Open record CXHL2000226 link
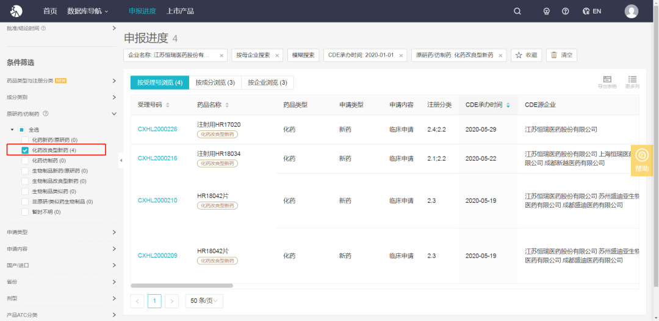The width and height of the screenshot is (659, 321). click(x=157, y=129)
